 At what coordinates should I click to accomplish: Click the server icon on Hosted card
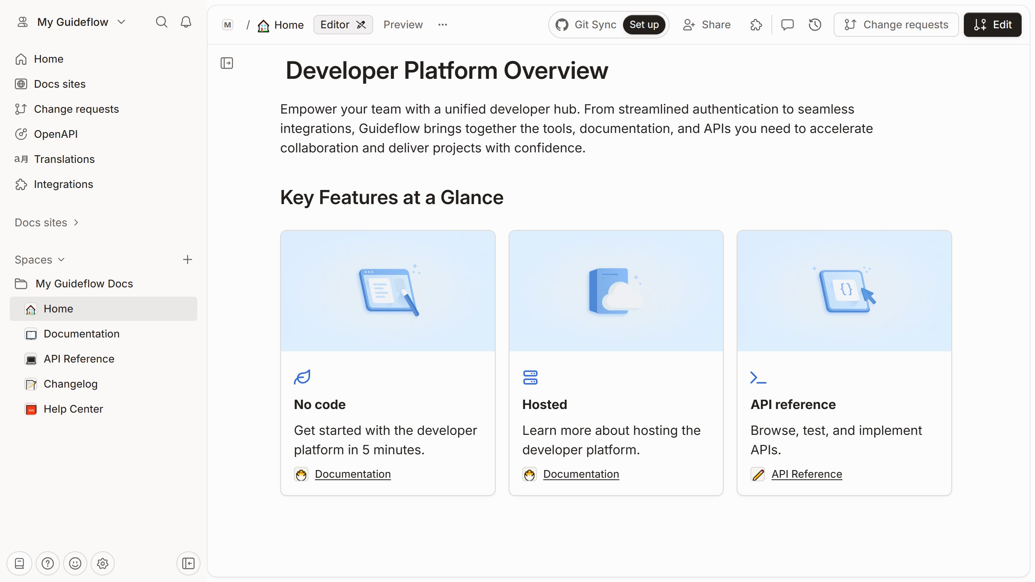[530, 377]
